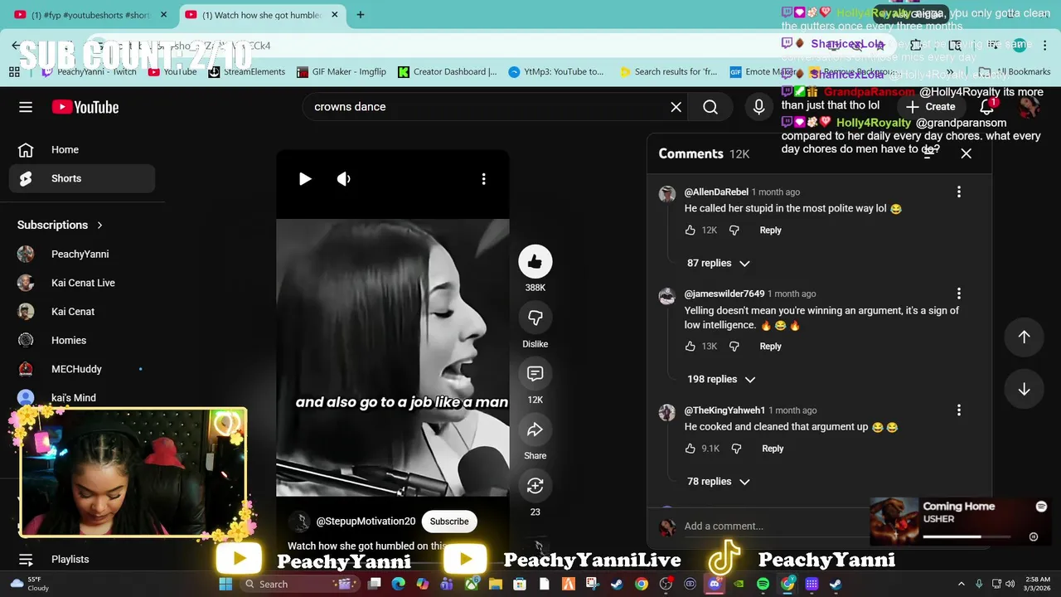1061x597 pixels.
Task: Go to the next Short with the down arrow
Action: (1024, 390)
